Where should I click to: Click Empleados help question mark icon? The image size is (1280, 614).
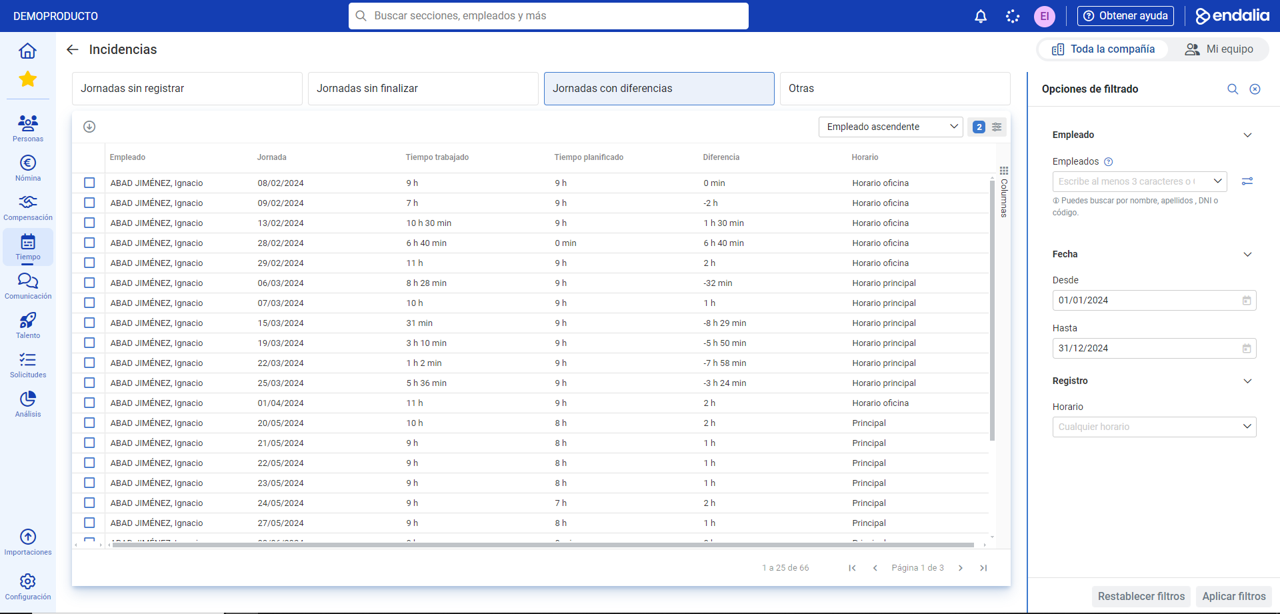click(x=1109, y=161)
